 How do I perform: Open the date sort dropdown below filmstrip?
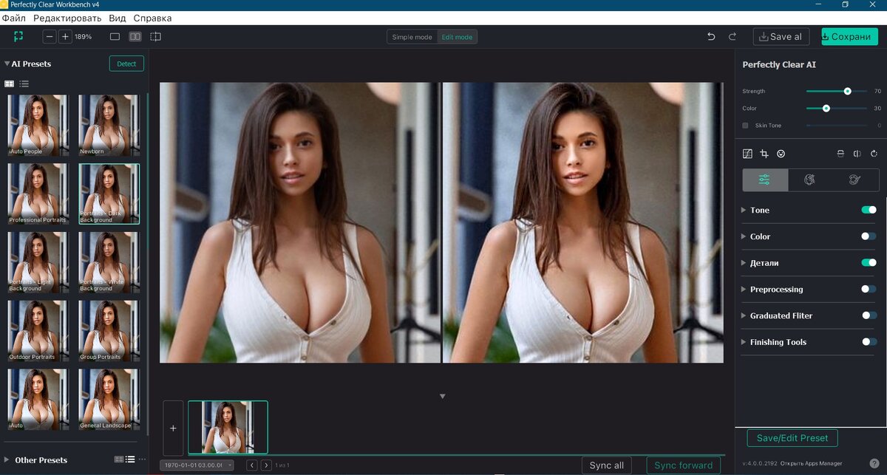click(x=197, y=465)
